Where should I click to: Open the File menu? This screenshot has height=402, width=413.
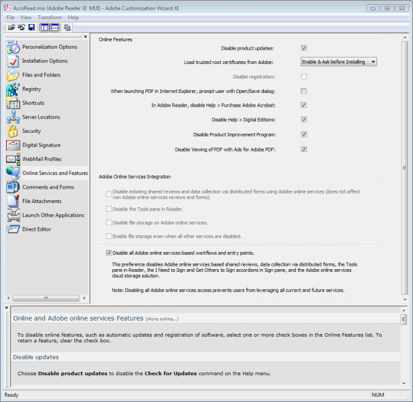click(10, 17)
